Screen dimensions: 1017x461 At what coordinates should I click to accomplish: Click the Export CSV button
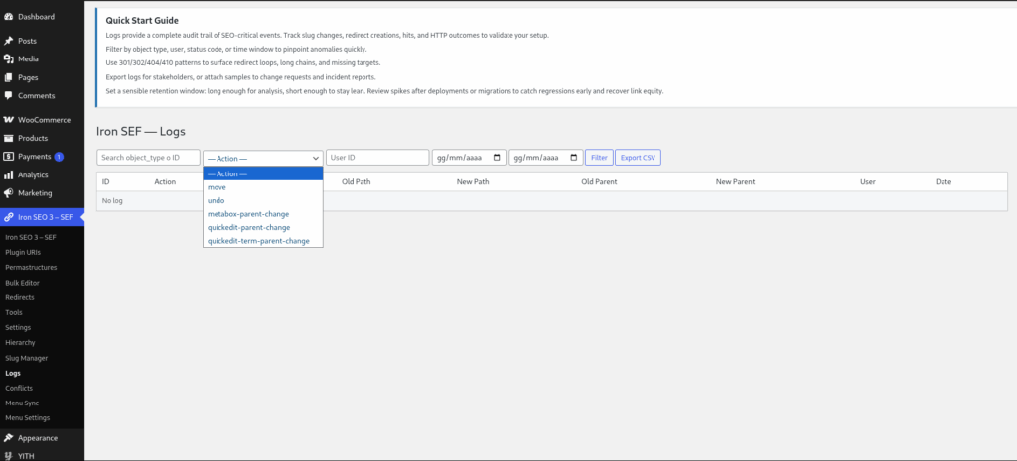pyautogui.click(x=639, y=158)
